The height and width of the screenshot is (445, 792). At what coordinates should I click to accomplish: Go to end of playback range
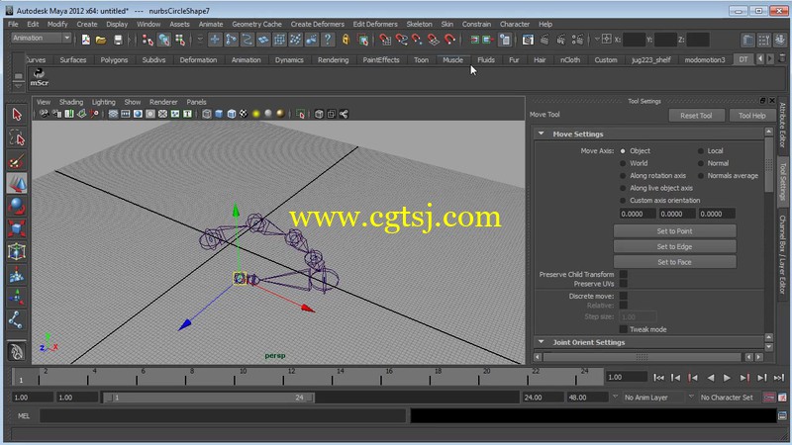pos(779,378)
